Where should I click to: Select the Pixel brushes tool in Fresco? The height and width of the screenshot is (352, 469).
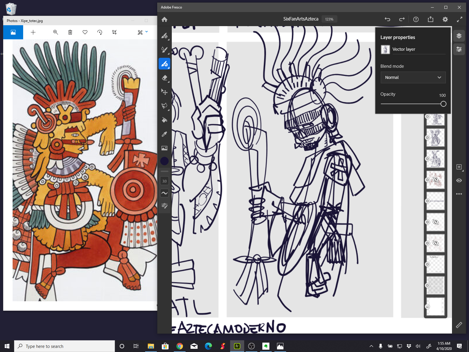coord(164,35)
